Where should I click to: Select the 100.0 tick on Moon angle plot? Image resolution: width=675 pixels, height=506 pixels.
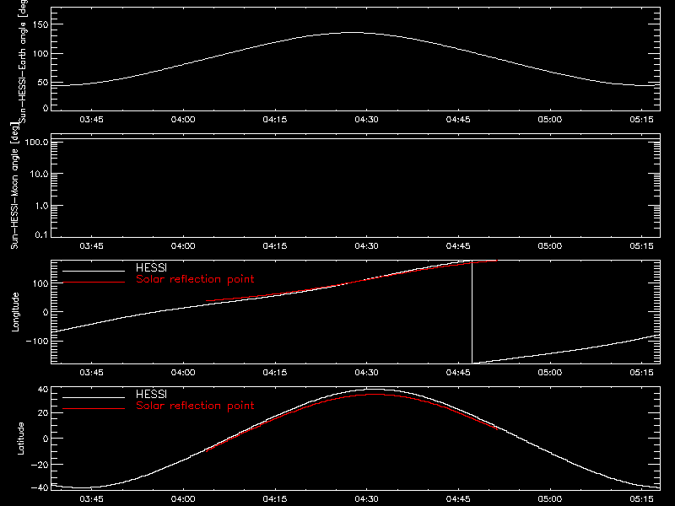(x=36, y=142)
